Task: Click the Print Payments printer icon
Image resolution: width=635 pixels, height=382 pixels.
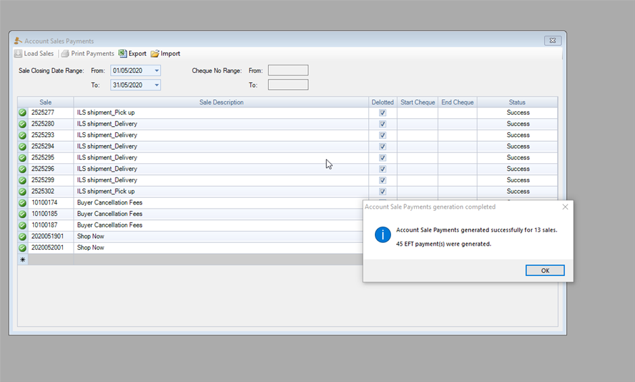Action: coord(66,54)
